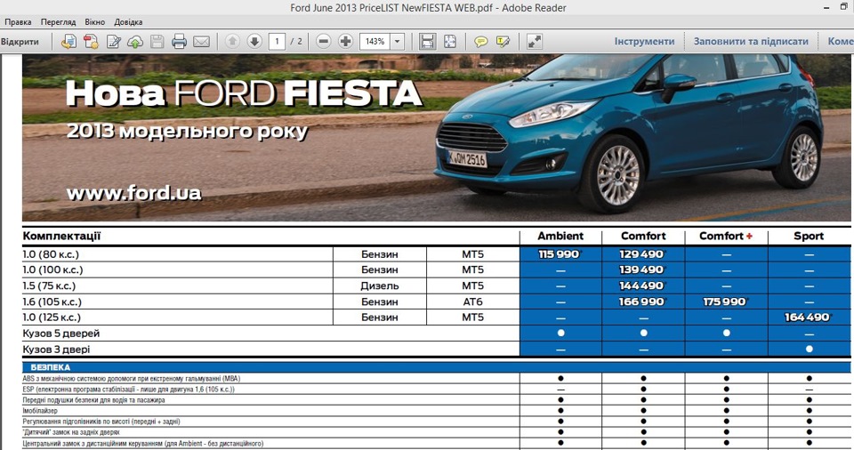Image resolution: width=854 pixels, height=450 pixels.
Task: Click the Комплектації heading
Action: point(61,236)
